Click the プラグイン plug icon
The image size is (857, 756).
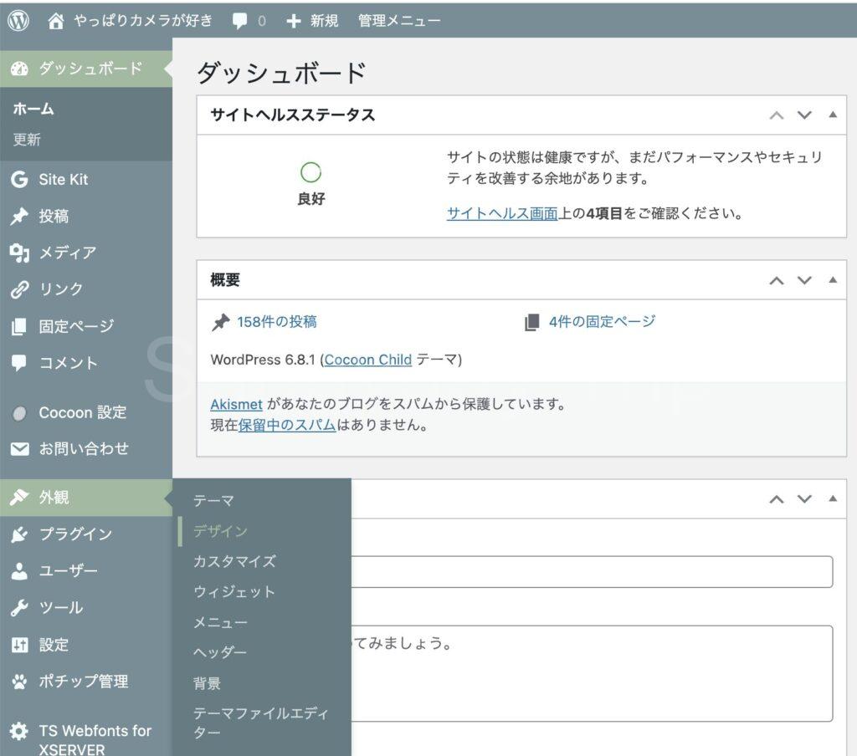click(x=19, y=534)
